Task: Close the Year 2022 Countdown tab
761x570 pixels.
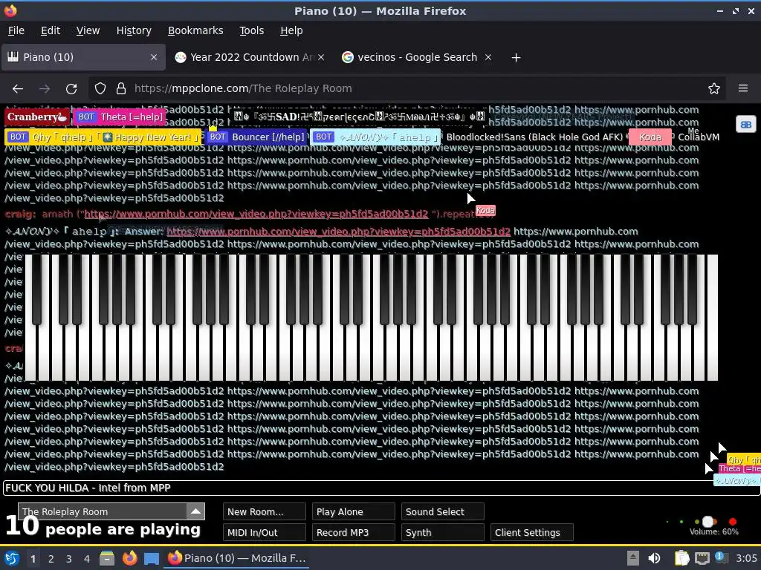Action: click(x=321, y=57)
